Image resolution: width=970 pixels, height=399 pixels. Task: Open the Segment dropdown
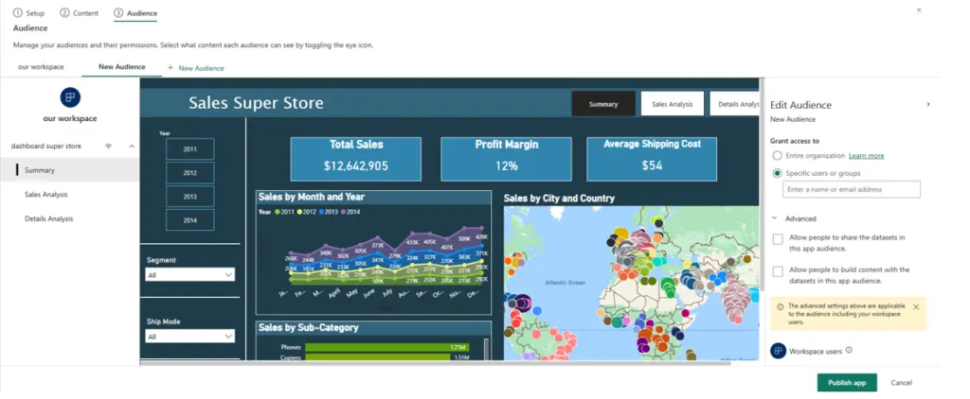(189, 274)
